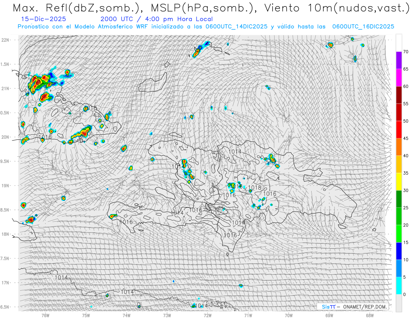This screenshot has height=320, width=415.
Task: Click the colorbar value label '40'
Action: coord(406,156)
